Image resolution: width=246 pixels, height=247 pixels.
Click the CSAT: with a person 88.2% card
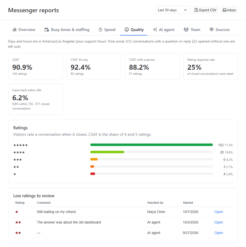[152, 66]
